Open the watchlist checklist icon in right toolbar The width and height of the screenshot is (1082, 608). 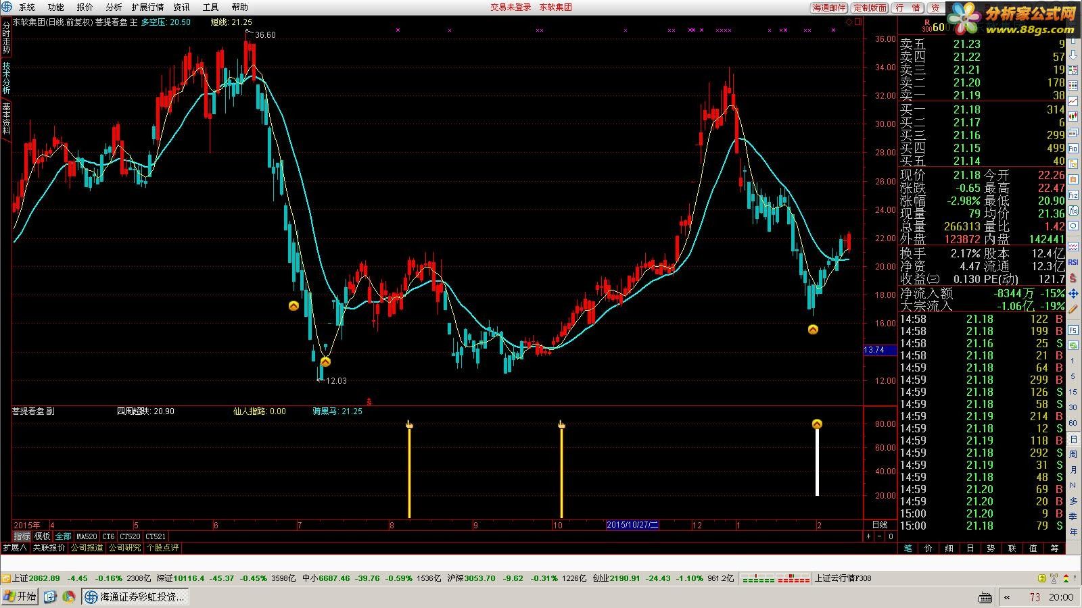point(1073,70)
